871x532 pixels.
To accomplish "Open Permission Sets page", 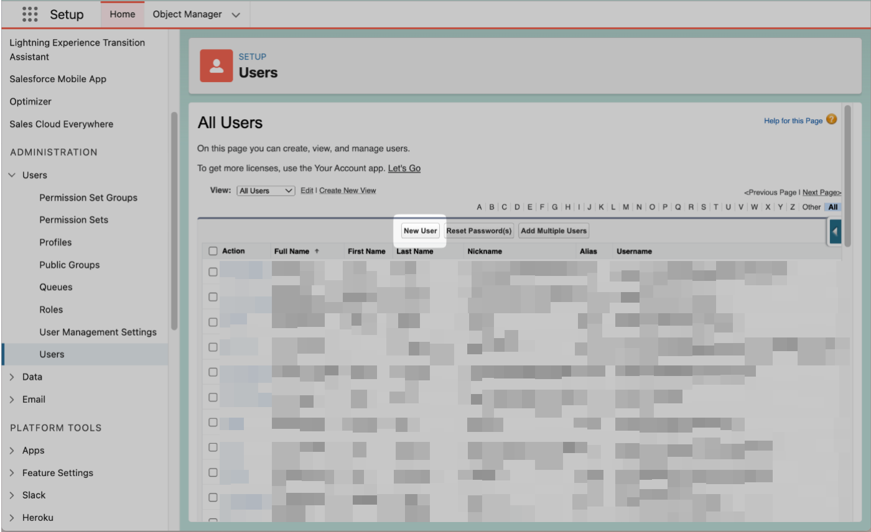I will (x=73, y=220).
